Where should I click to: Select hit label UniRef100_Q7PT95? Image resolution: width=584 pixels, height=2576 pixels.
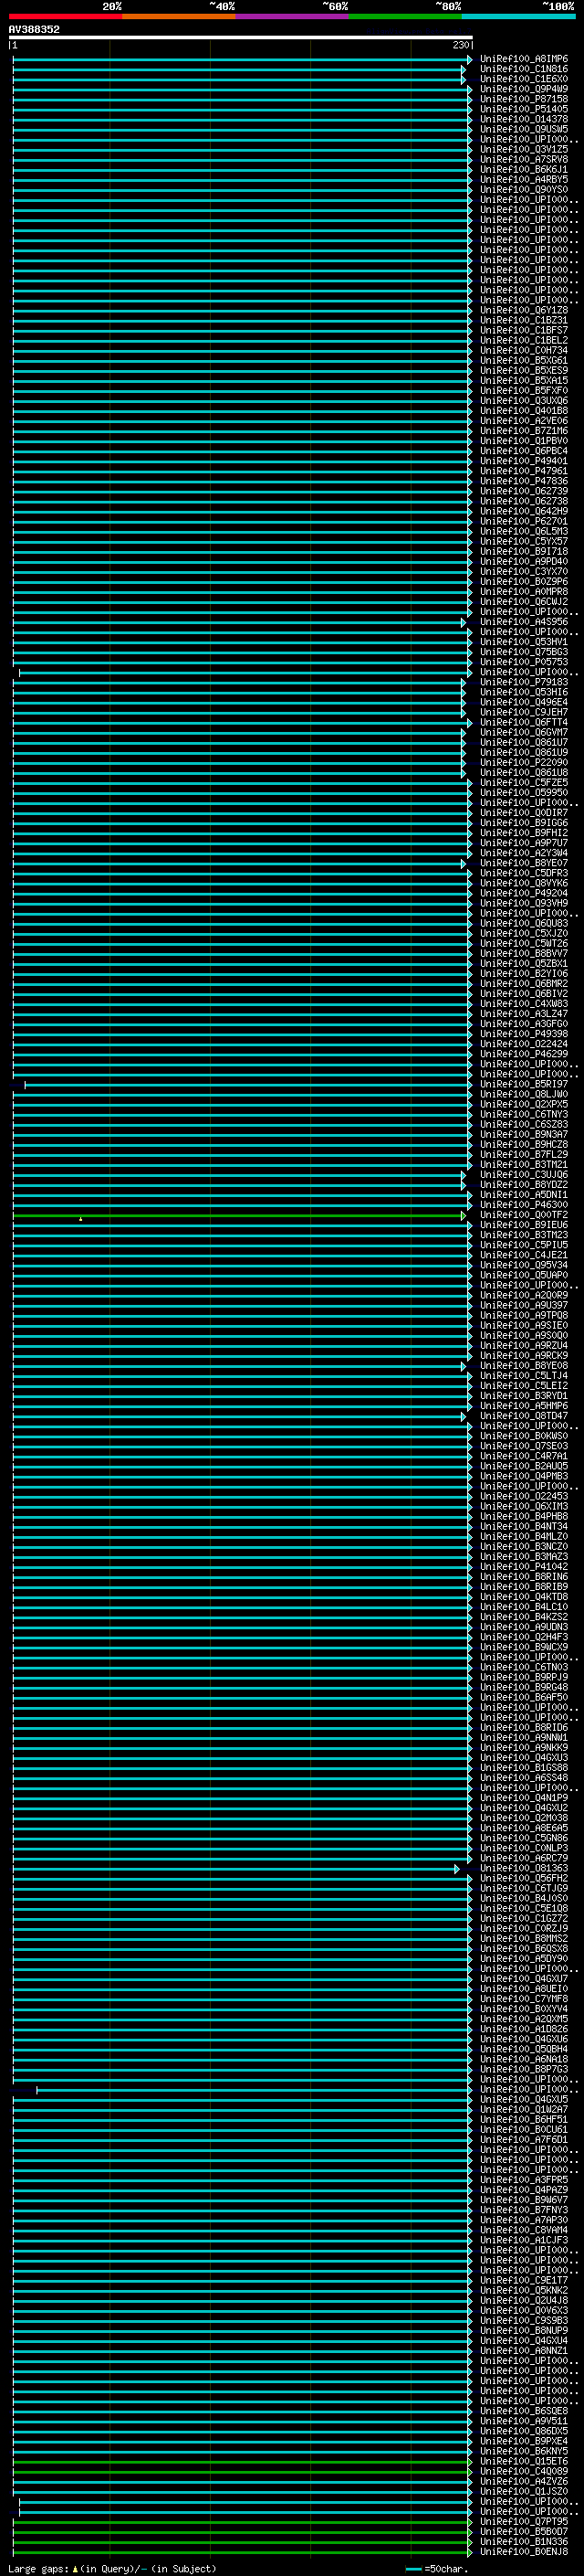pyautogui.click(x=524, y=2522)
